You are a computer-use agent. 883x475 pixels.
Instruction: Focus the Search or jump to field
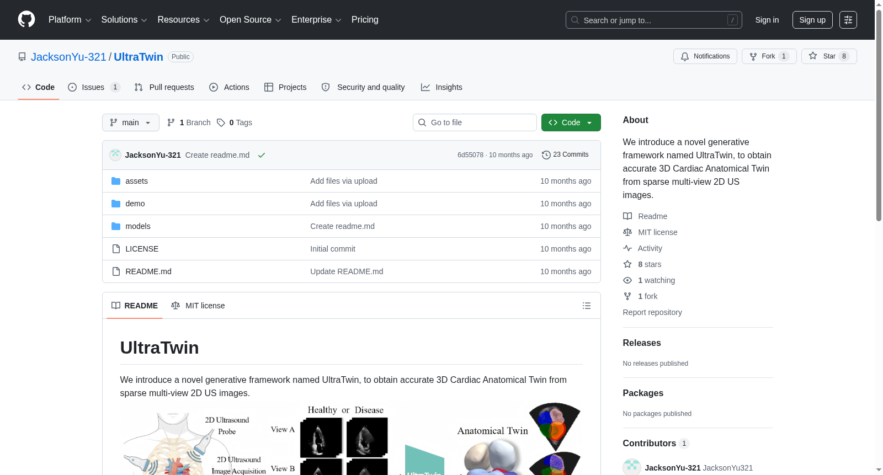pos(653,20)
